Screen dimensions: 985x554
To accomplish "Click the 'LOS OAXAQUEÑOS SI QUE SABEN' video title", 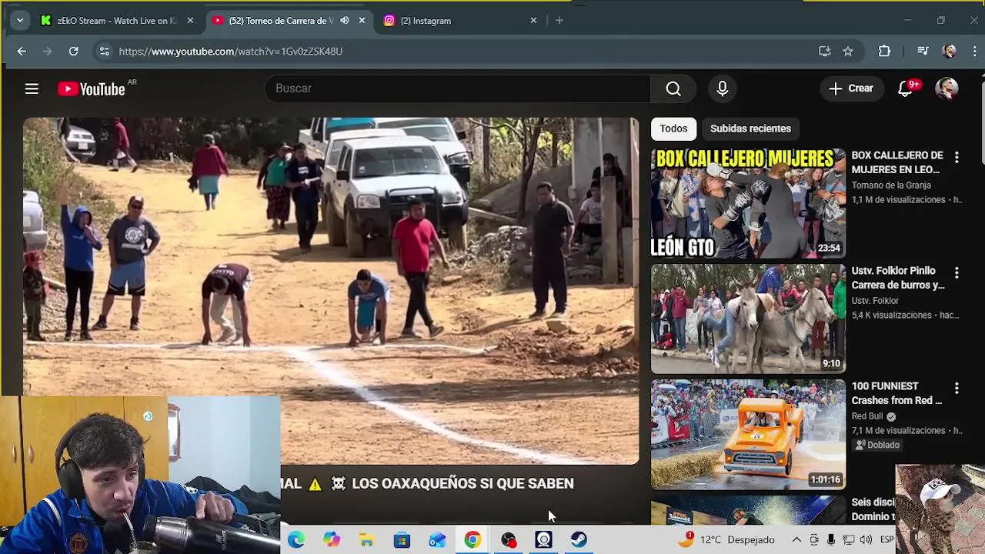I will click(462, 483).
